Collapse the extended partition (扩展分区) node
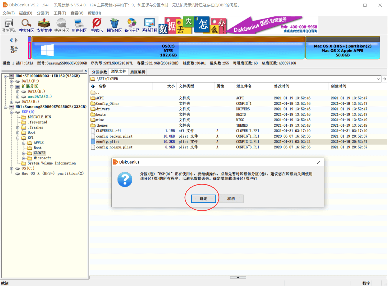 [12, 87]
